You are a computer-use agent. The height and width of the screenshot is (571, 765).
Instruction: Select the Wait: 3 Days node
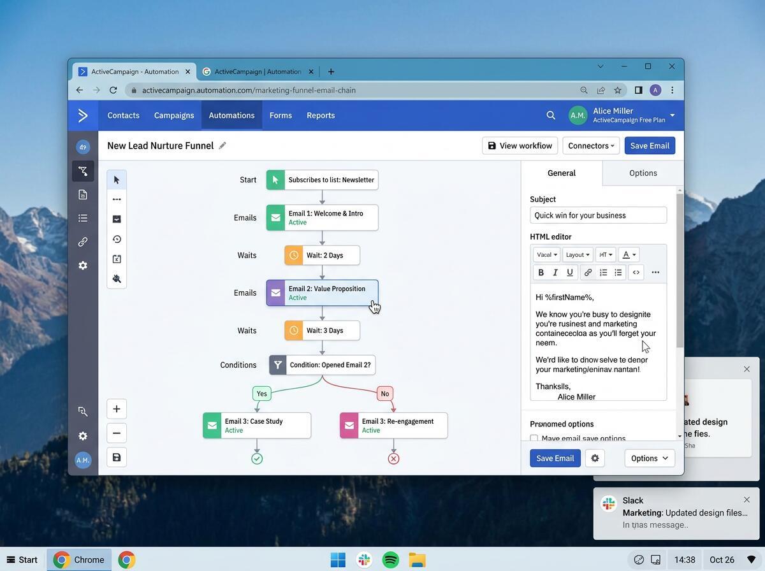(322, 331)
